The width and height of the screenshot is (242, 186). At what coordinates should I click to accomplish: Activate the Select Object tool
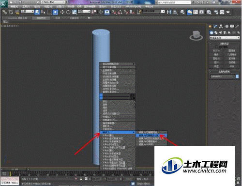(37, 12)
